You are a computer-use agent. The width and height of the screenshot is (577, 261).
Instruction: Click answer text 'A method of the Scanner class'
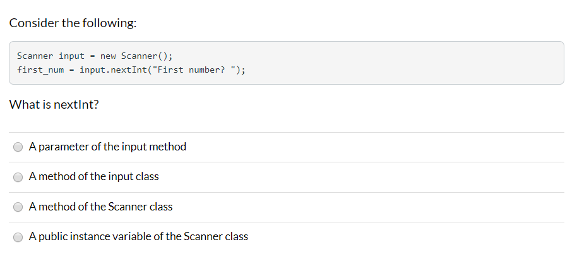[x=100, y=207]
